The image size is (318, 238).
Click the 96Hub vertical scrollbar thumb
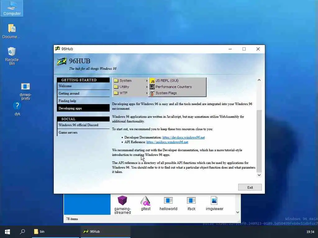click(259, 141)
